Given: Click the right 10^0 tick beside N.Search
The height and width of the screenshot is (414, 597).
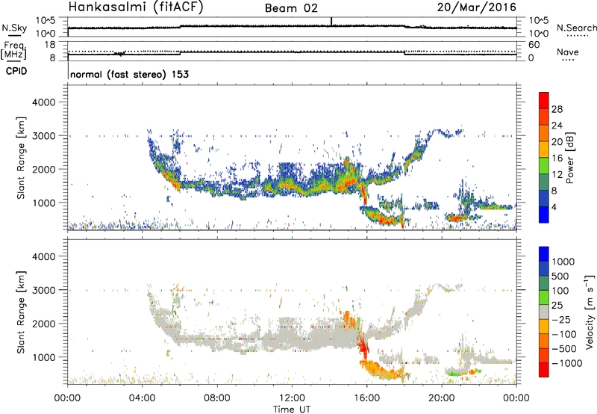Looking at the screenshot, I should 538,34.
